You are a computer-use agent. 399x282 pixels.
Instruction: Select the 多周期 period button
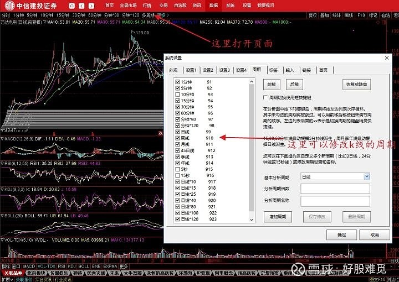click(x=148, y=15)
